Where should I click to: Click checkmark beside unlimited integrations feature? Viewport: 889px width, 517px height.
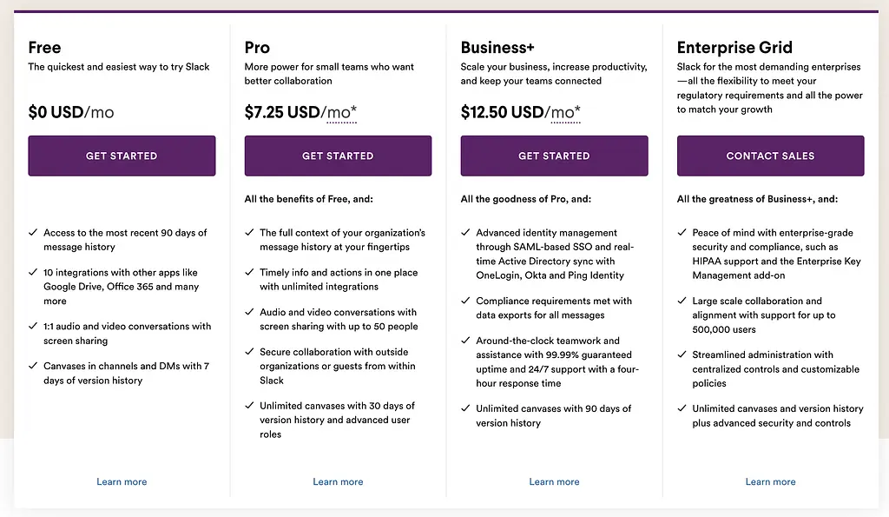point(249,272)
